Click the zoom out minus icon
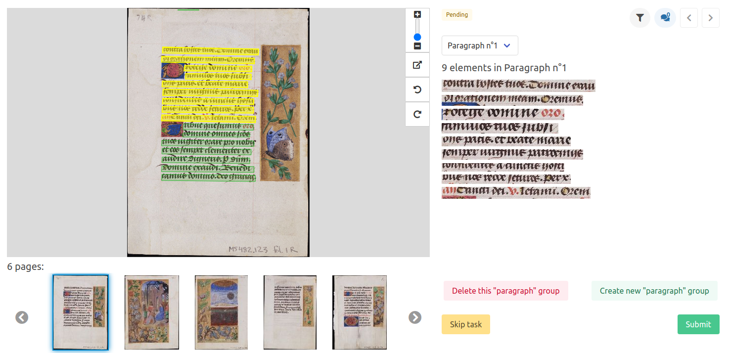729x353 pixels. coord(417,46)
